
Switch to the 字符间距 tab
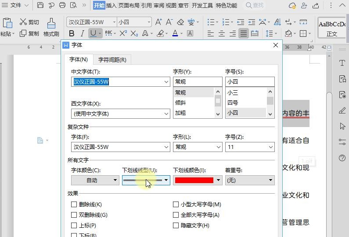(x=112, y=60)
